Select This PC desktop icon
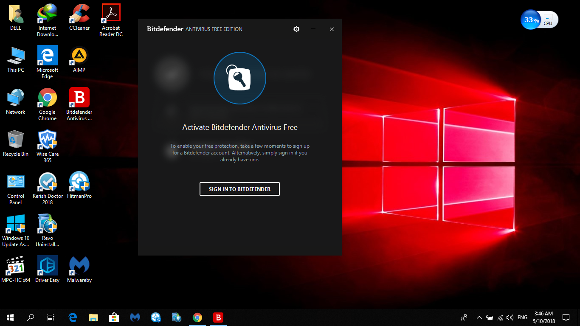 pyautogui.click(x=16, y=59)
